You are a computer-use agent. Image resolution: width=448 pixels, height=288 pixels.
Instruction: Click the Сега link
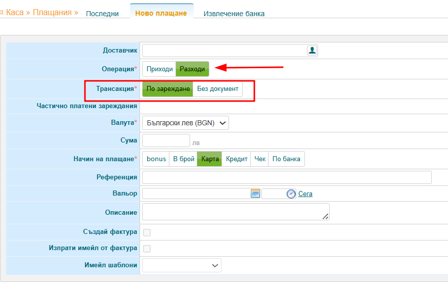coord(305,194)
